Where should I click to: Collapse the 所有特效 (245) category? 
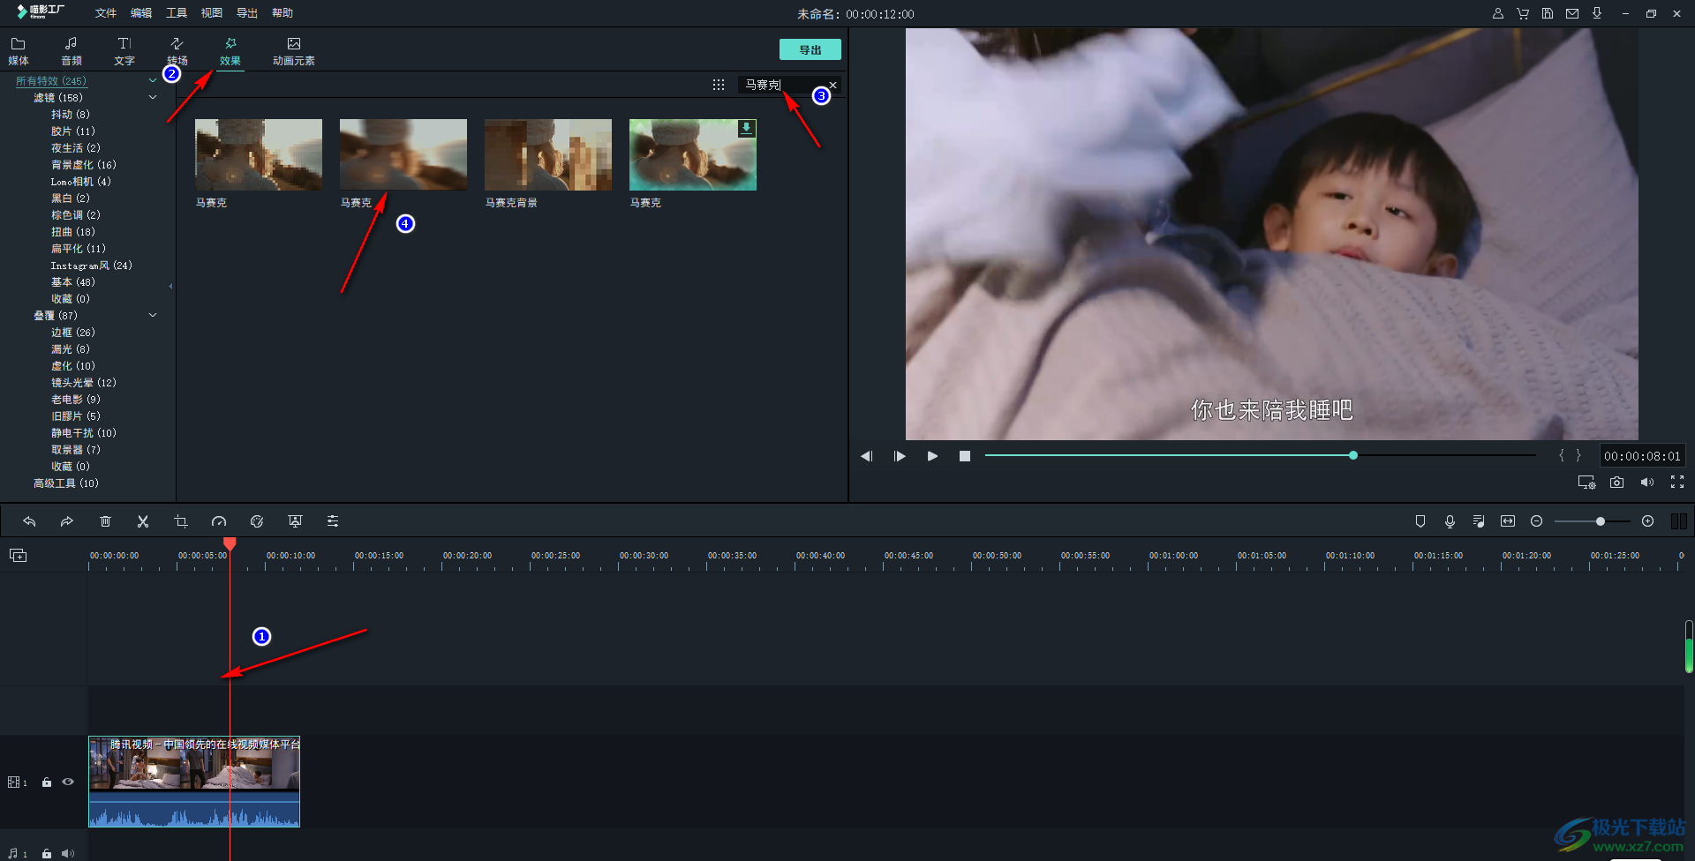coord(153,80)
